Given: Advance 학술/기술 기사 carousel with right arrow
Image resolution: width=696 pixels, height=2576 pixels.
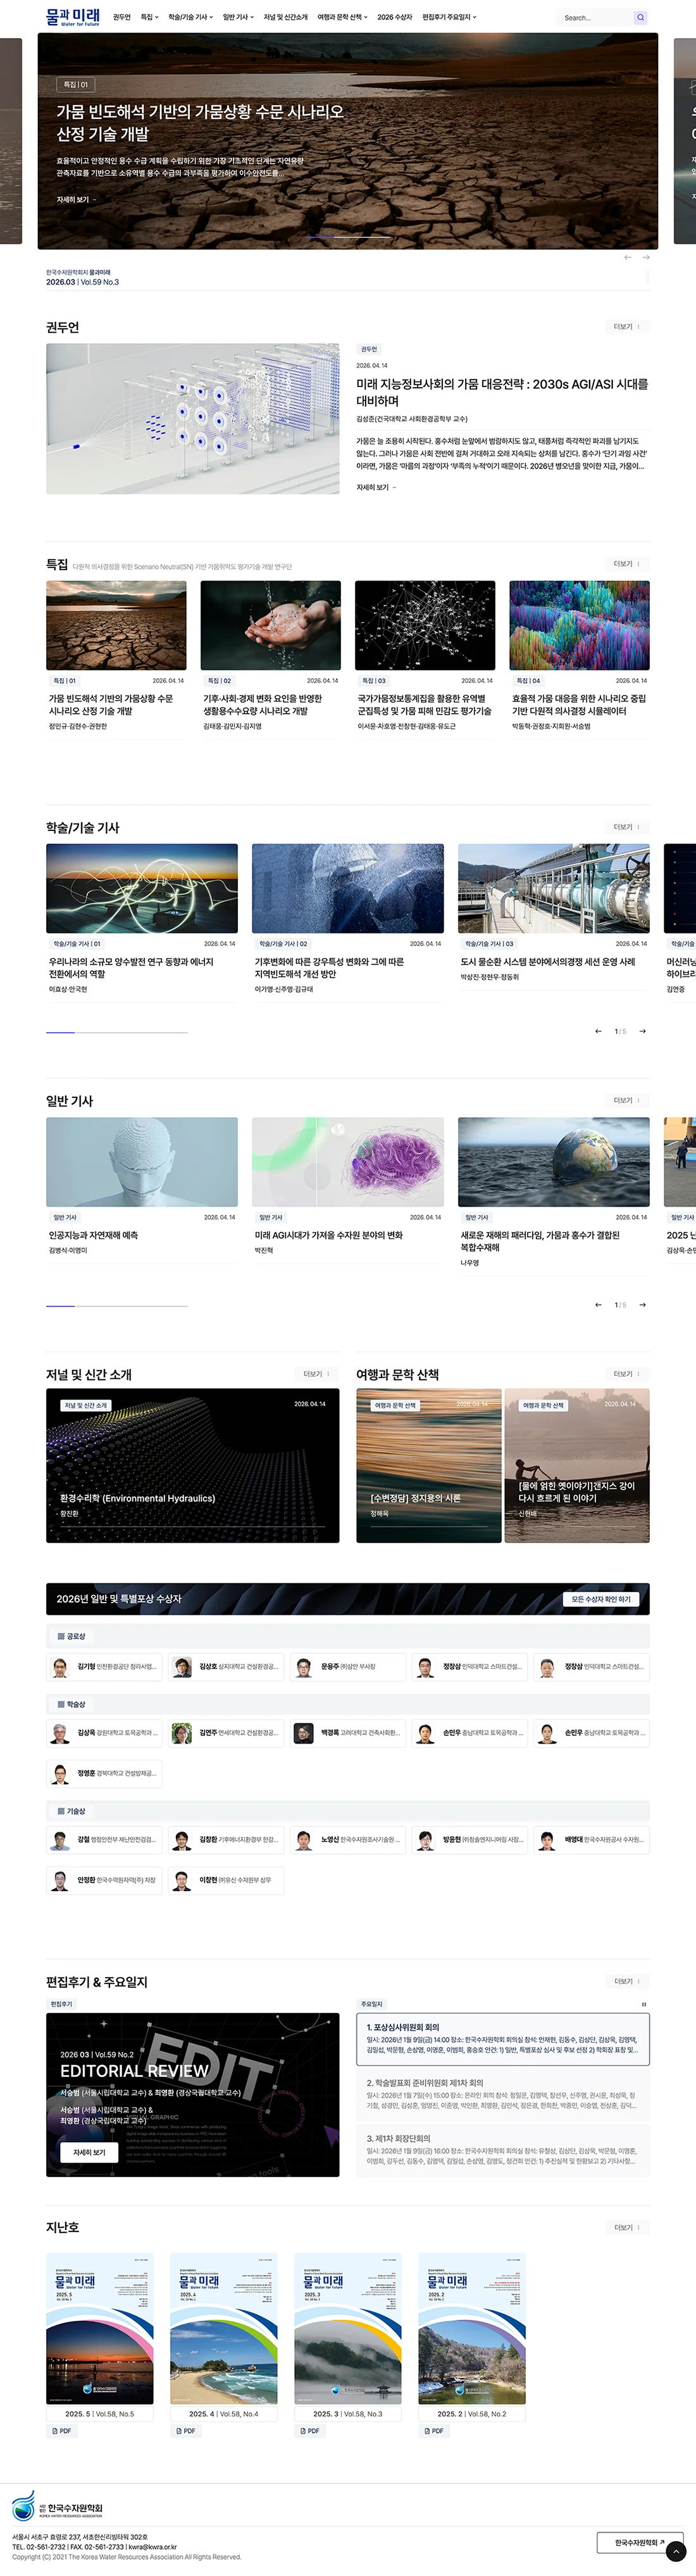Looking at the screenshot, I should point(642,1031).
